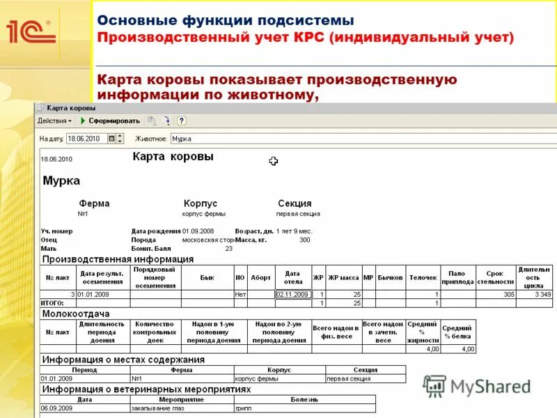Increment the date with the up arrow
557x418 pixels.
coord(120,135)
